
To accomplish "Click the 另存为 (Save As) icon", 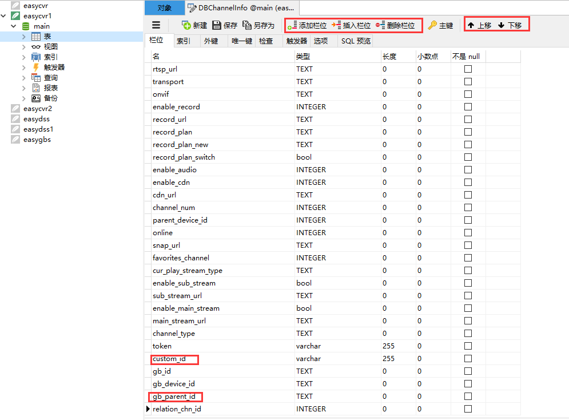I will (247, 25).
